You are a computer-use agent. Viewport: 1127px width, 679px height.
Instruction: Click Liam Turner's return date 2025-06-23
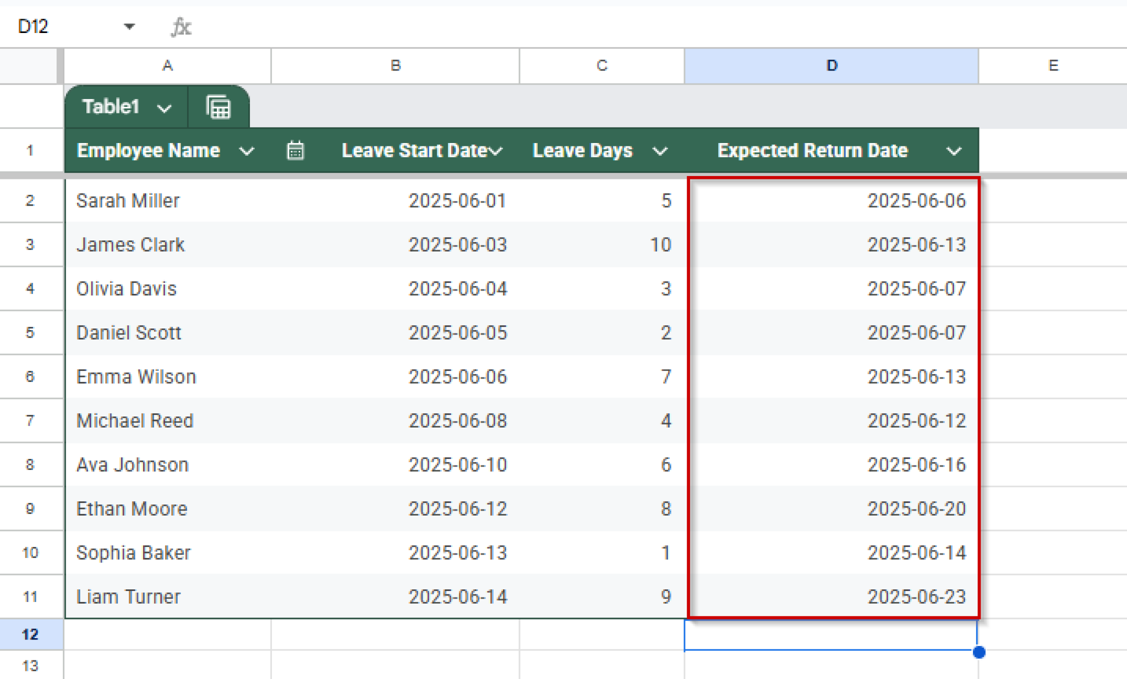pos(916,596)
